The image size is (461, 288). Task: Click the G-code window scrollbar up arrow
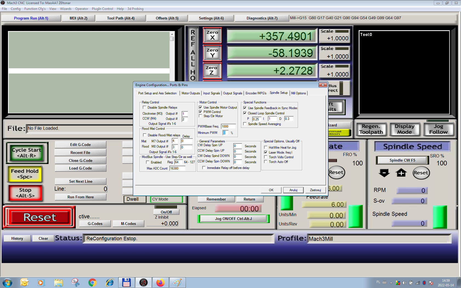click(172, 34)
